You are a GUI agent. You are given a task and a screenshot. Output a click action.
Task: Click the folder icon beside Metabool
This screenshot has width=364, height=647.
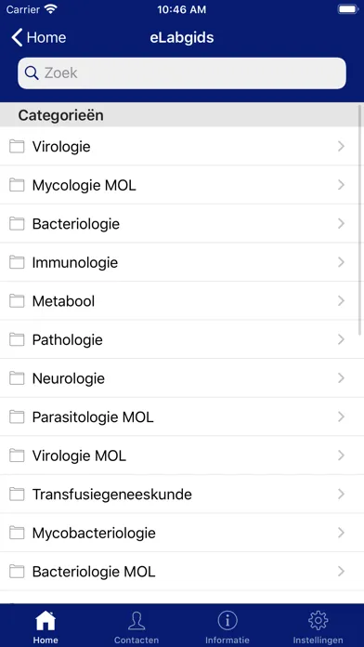pos(17,301)
